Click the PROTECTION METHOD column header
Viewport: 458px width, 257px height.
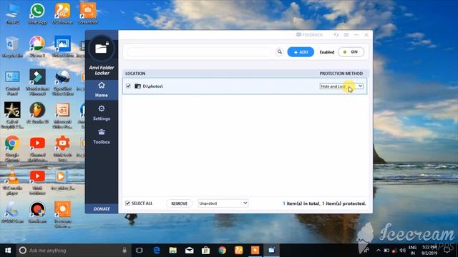[341, 74]
